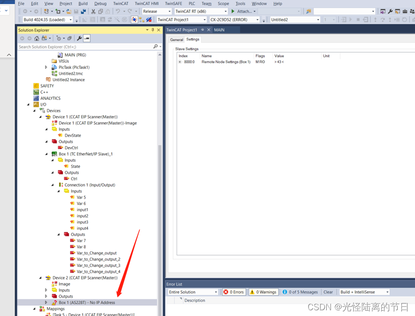Click the Undo arrow icon
Screen dimensions: 415x316
coord(118,11)
